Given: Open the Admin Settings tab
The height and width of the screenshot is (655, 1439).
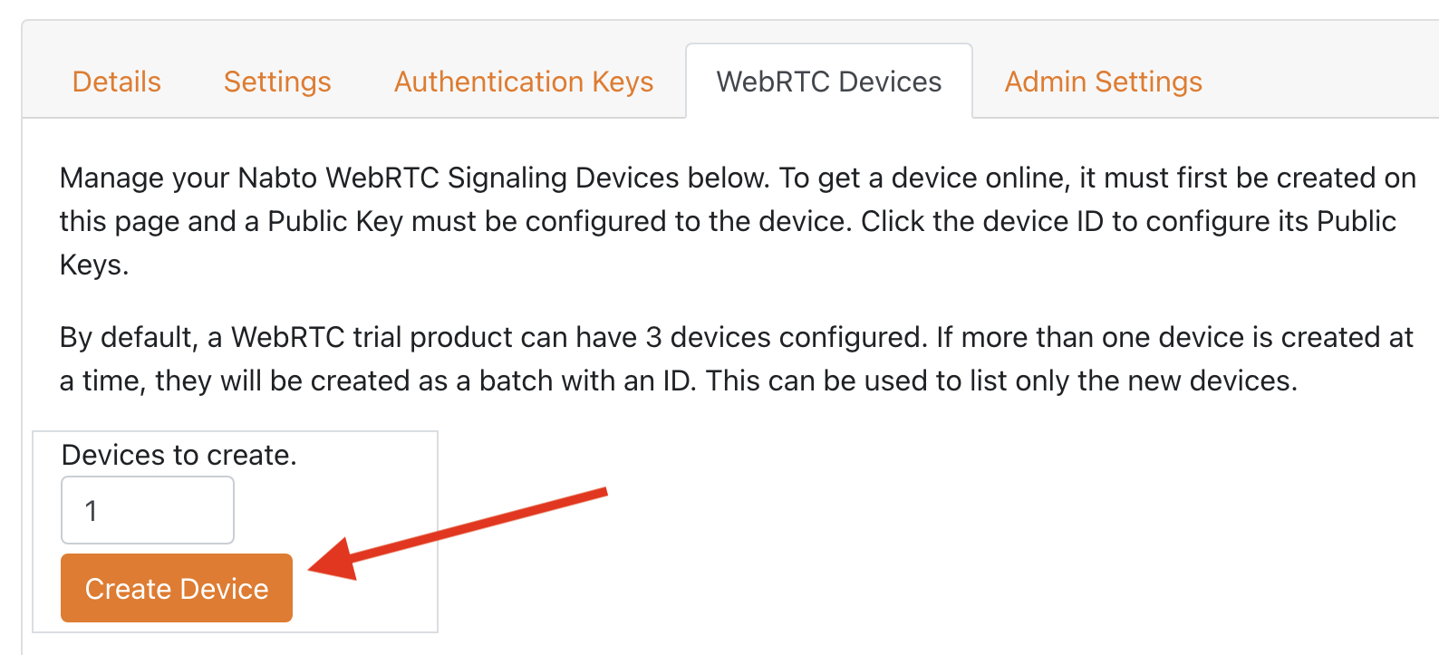Looking at the screenshot, I should [1103, 82].
